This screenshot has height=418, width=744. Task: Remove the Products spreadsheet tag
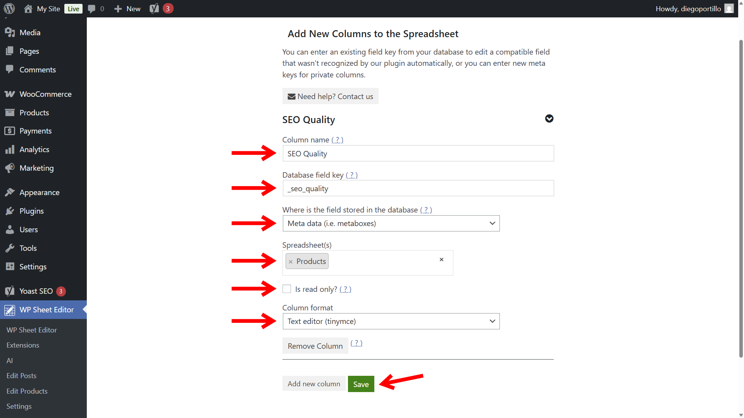click(291, 262)
